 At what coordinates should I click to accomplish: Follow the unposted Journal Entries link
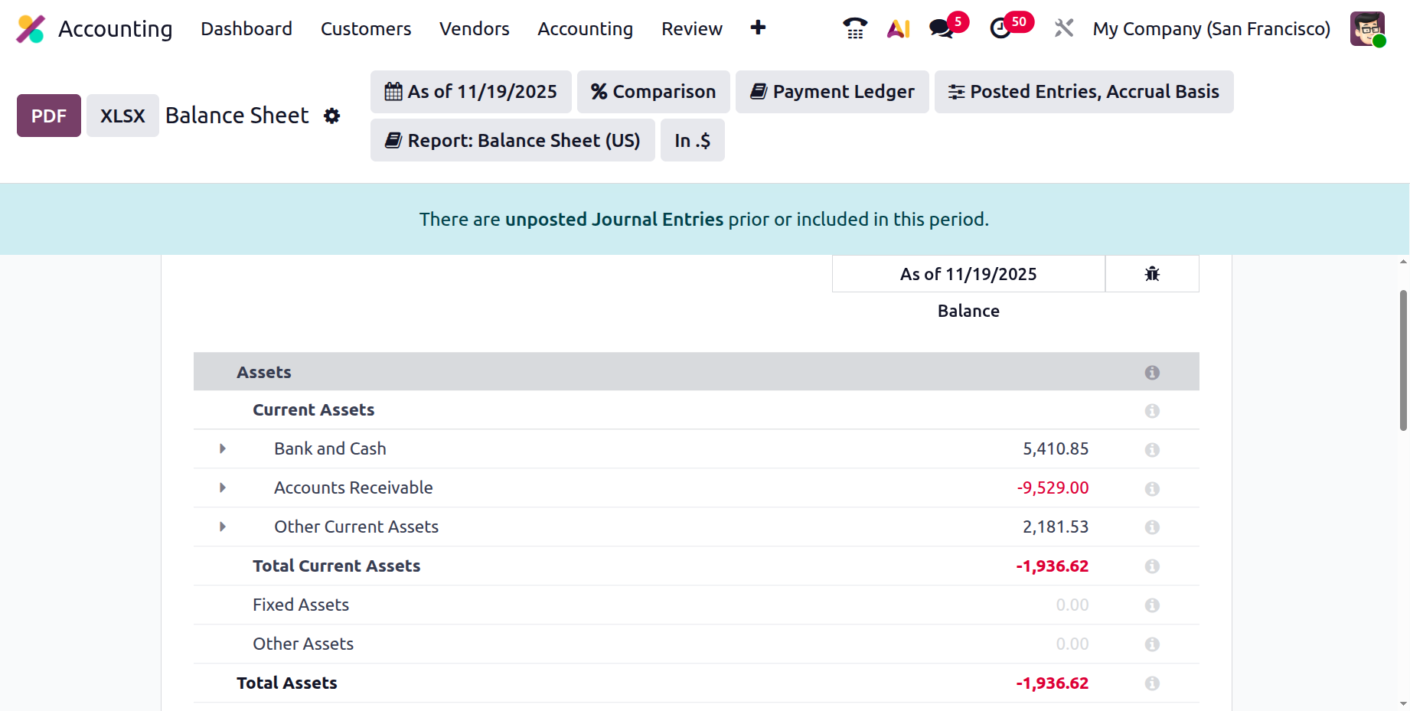pyautogui.click(x=614, y=220)
